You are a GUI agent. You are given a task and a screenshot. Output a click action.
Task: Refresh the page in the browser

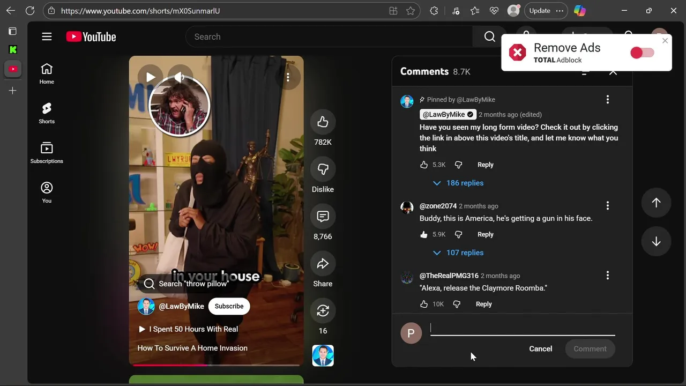pos(30,11)
